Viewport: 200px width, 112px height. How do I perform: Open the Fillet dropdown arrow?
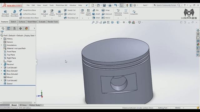[82, 18]
